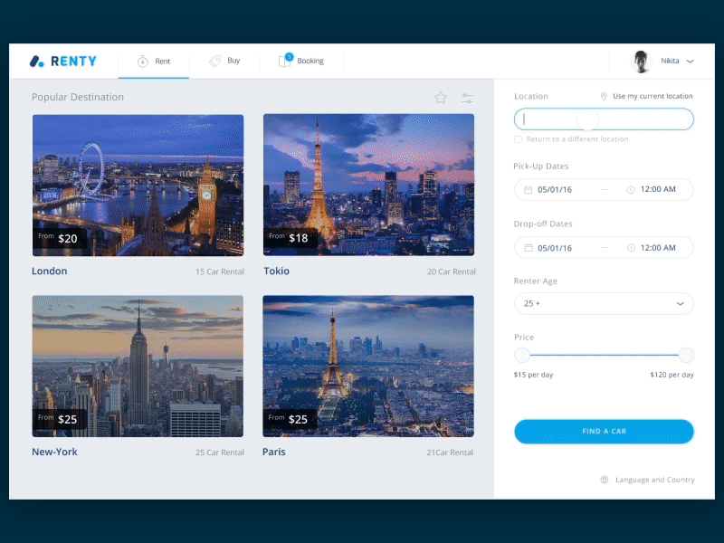Screen dimensions: 724x543
Task: Click the favorites star icon
Action: (x=441, y=98)
